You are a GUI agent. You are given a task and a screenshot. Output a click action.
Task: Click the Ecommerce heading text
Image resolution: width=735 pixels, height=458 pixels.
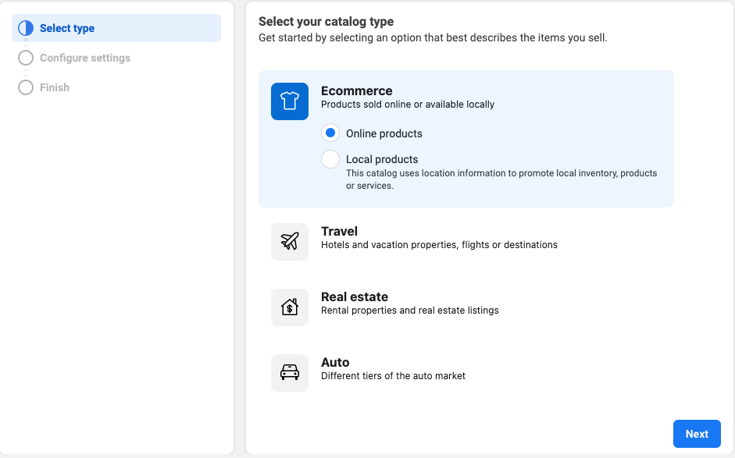[x=357, y=91]
